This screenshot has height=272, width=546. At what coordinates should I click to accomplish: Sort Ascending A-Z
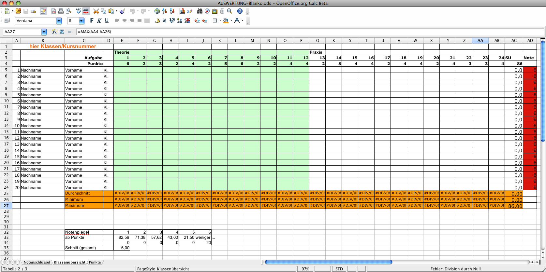165,11
